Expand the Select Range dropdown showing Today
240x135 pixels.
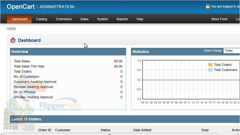(x=232, y=51)
